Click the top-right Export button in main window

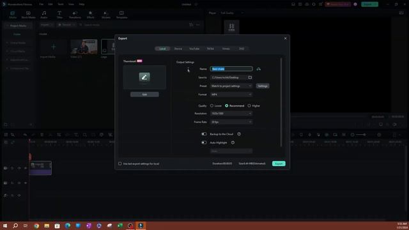[369, 4]
